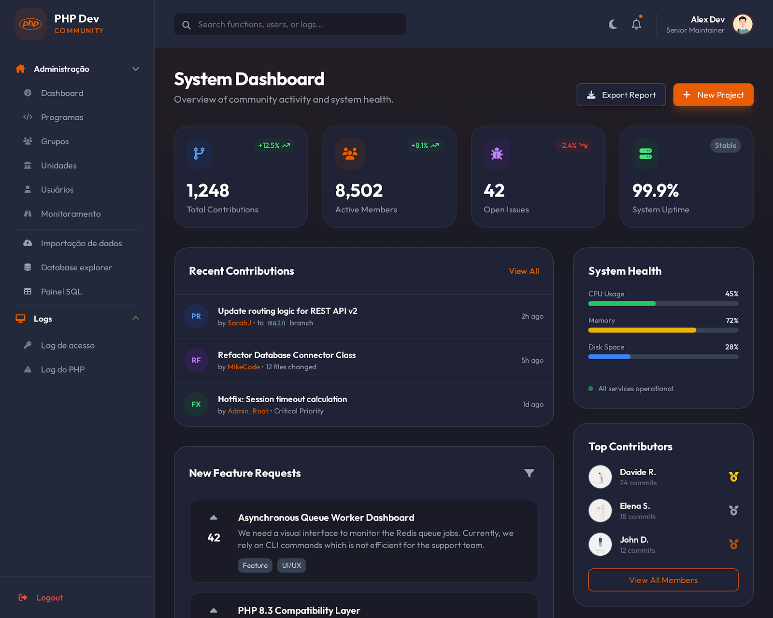Click the notifications bell icon

[x=636, y=24]
